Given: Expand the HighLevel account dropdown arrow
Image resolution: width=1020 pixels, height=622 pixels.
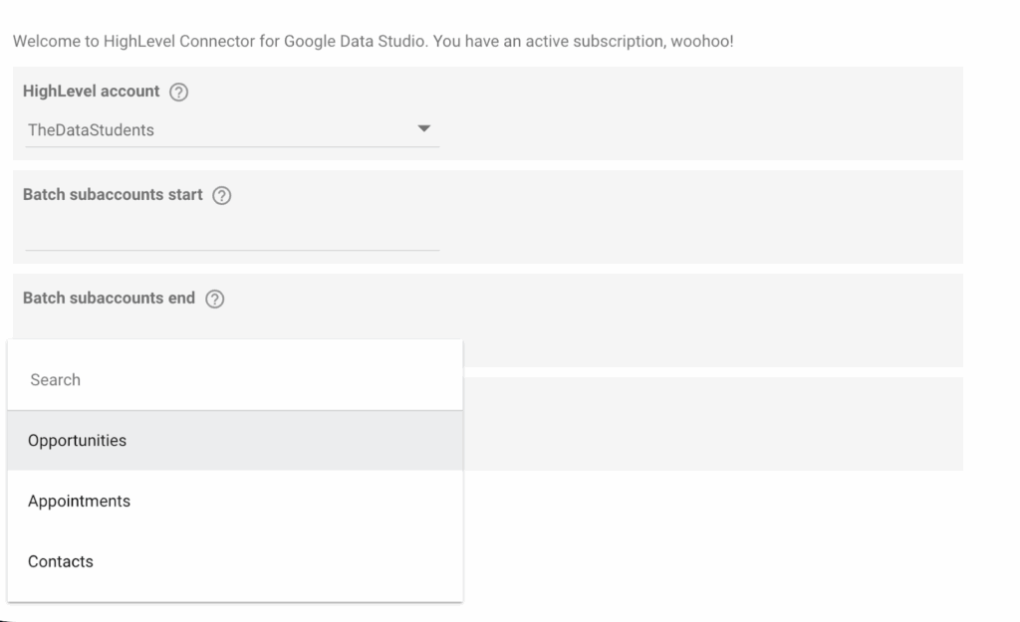Looking at the screenshot, I should 424,129.
